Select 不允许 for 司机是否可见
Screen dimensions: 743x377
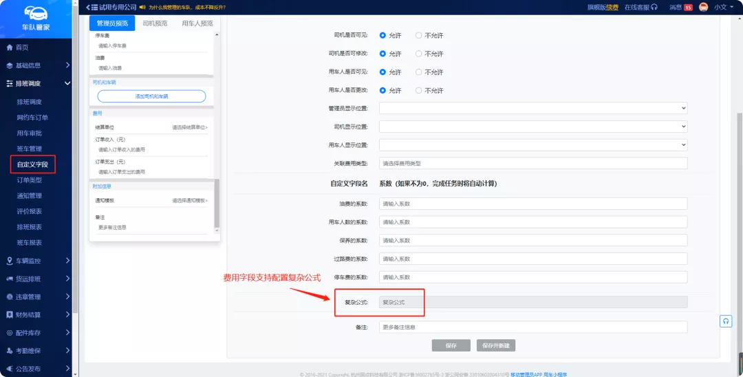tap(418, 35)
